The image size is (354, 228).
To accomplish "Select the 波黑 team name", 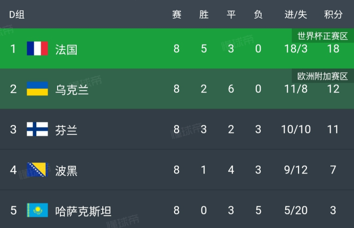I will [66, 171].
